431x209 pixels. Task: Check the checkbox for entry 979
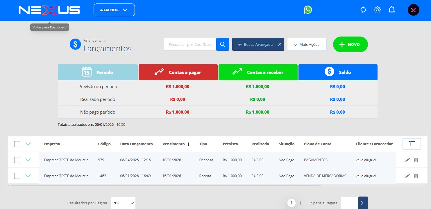[x=17, y=160]
